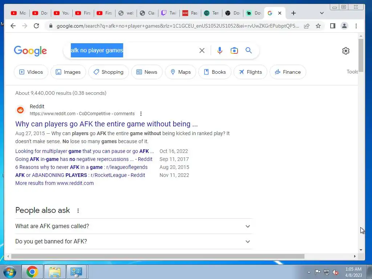Switch to the 'Pas' tab

[190, 13]
